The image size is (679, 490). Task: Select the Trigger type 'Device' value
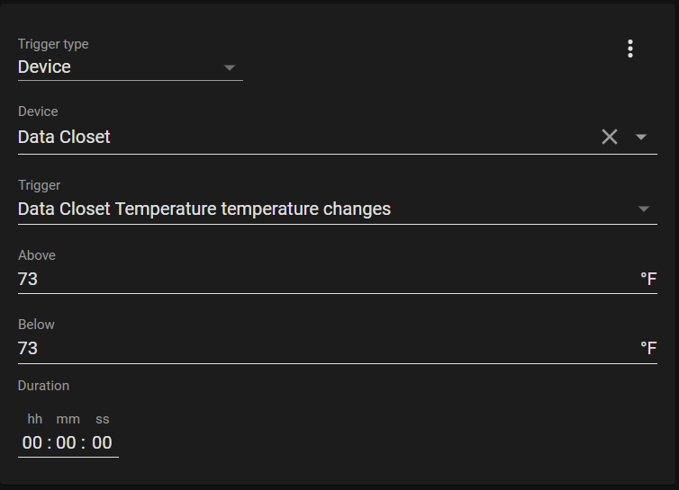tap(45, 67)
